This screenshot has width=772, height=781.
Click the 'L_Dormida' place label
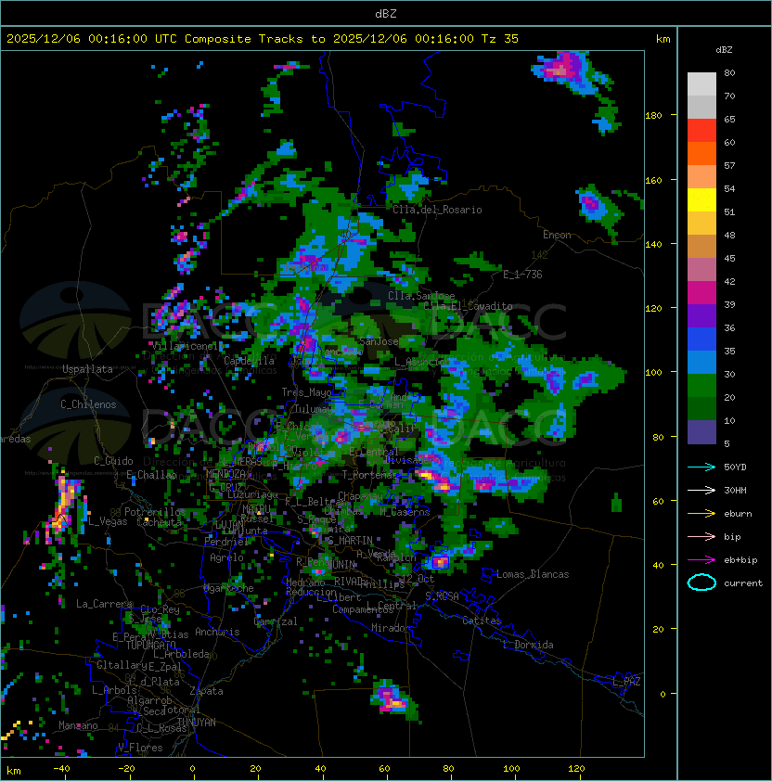tap(528, 645)
